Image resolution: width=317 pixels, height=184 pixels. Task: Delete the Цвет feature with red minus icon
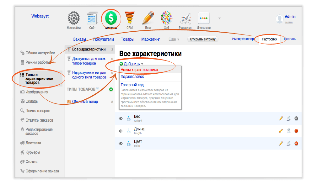coord(296,144)
